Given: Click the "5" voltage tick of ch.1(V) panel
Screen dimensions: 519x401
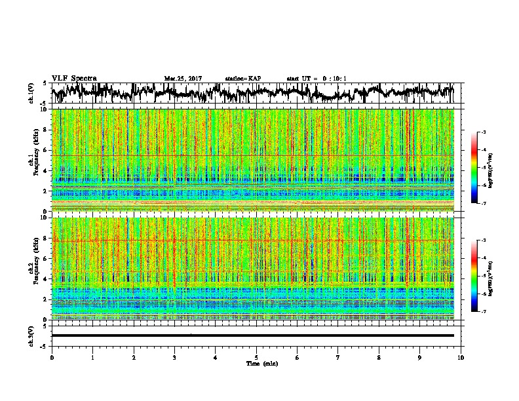Looking at the screenshot, I should [x=45, y=83].
